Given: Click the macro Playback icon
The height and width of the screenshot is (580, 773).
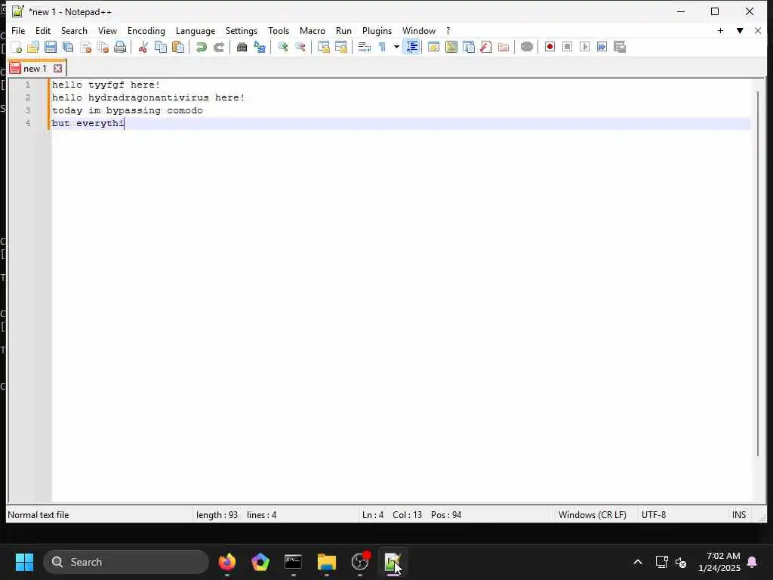Looking at the screenshot, I should [585, 48].
